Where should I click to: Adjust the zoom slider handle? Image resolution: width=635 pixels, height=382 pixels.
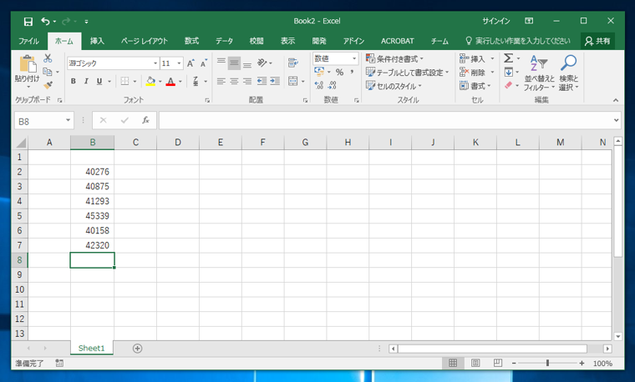click(547, 363)
